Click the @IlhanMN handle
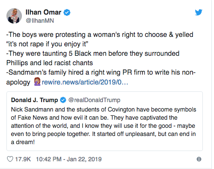Image resolution: width=214 pixels, height=169 pixels. pos(40,21)
